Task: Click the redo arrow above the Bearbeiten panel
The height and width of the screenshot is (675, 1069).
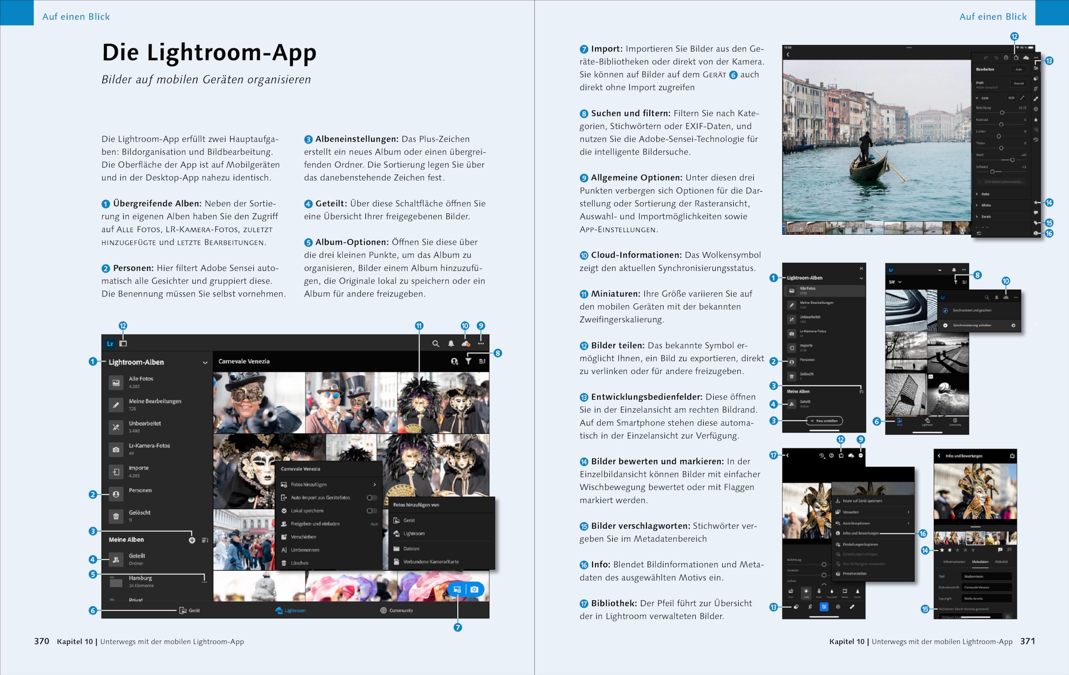Action: click(986, 58)
